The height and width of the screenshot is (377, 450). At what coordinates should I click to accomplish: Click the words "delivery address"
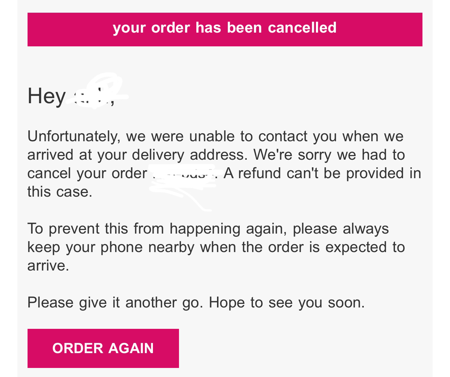[190, 155]
